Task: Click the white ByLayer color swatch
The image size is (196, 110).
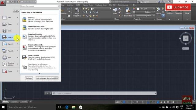Action: 138,9
